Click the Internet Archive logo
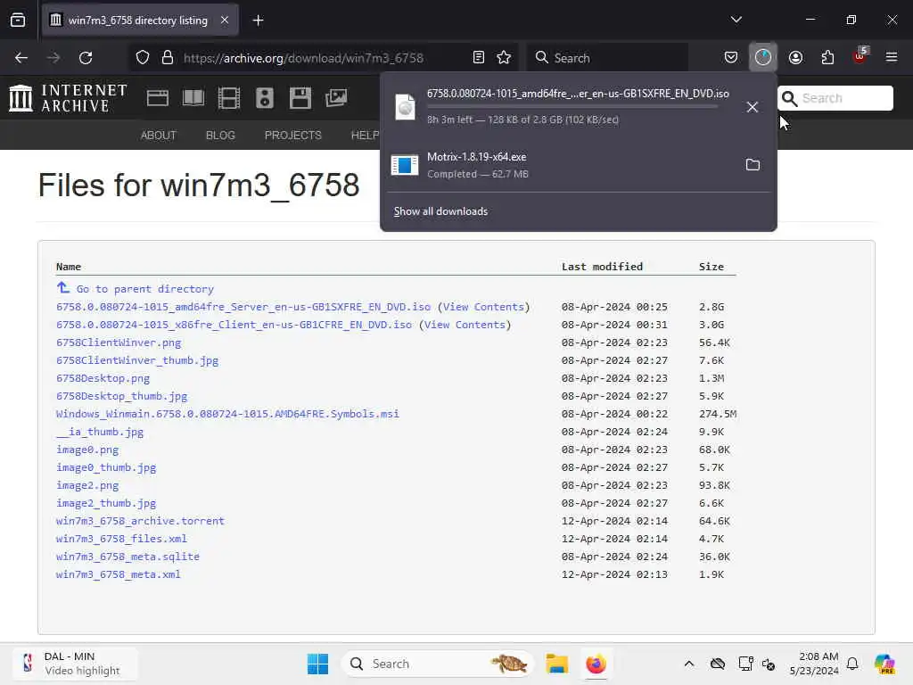 pyautogui.click(x=68, y=98)
